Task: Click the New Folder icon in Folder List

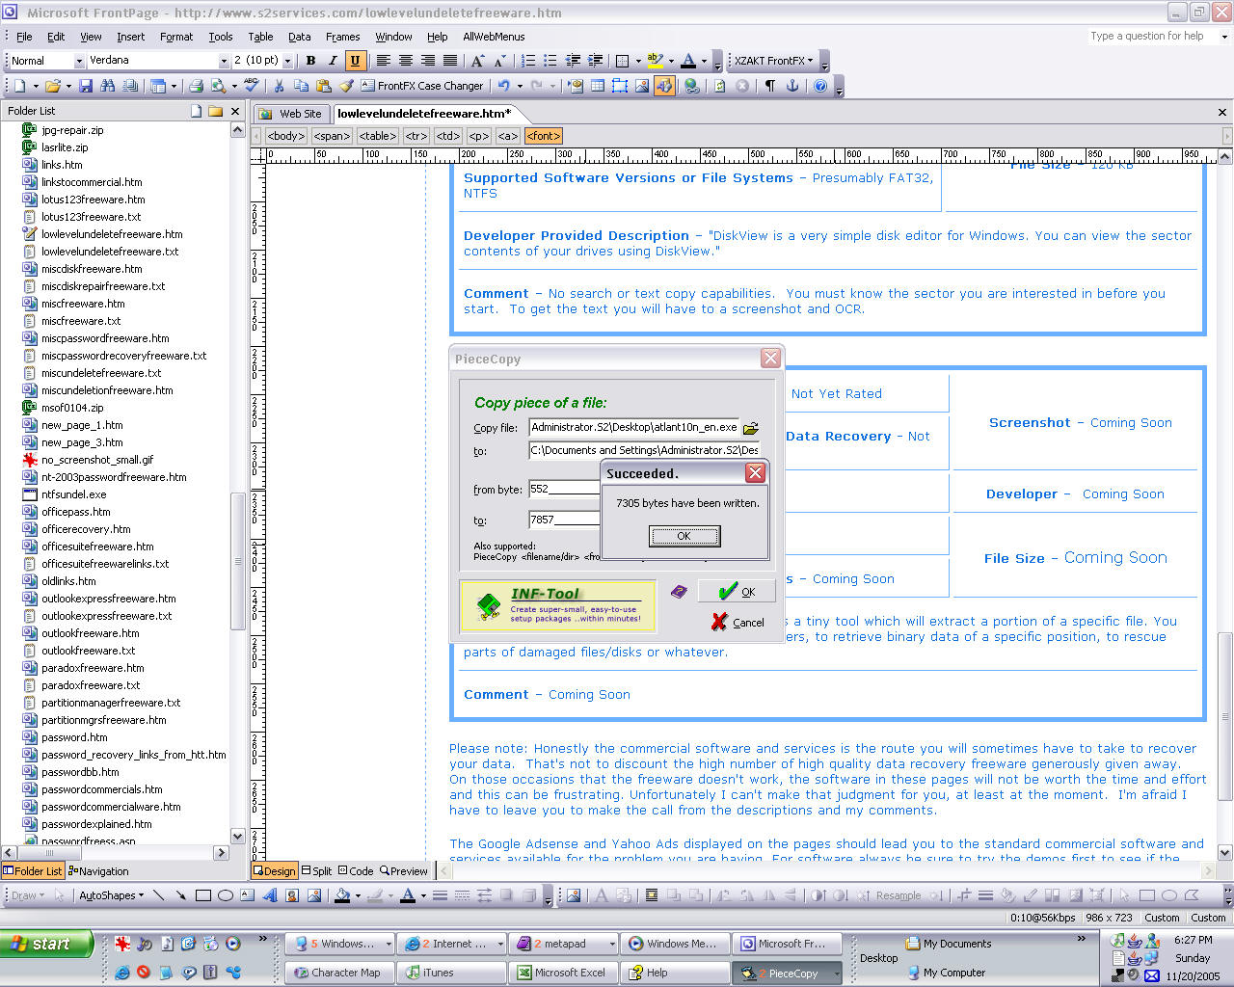Action: (215, 111)
